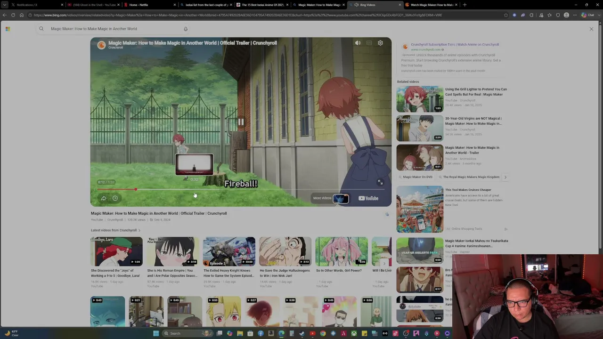Bookmark this page with the star icon
603x339 pixels.
506,15
